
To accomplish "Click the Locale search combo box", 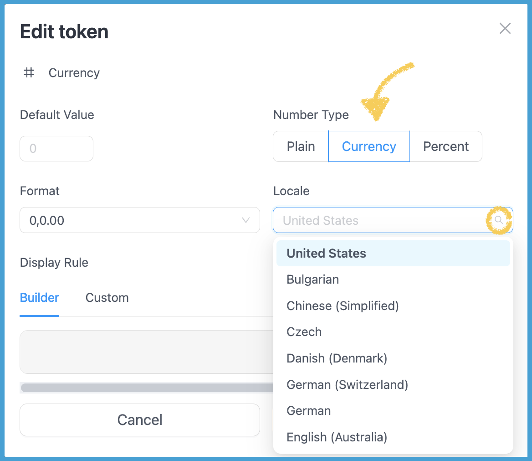I will pyautogui.click(x=383, y=220).
